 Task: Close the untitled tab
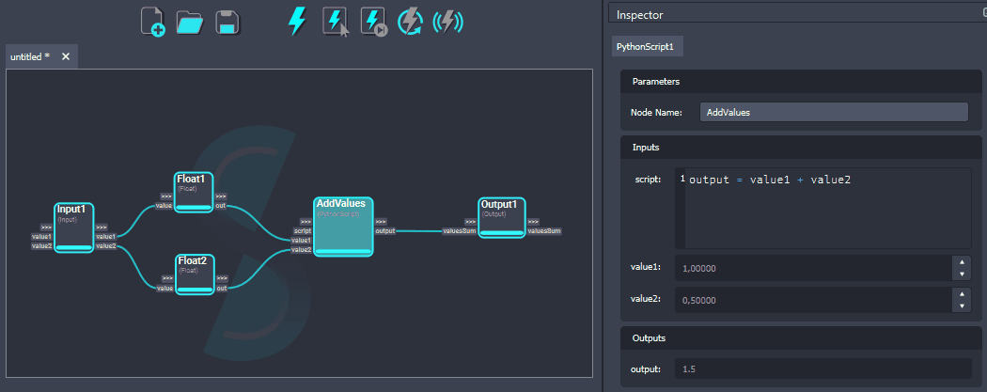66,56
